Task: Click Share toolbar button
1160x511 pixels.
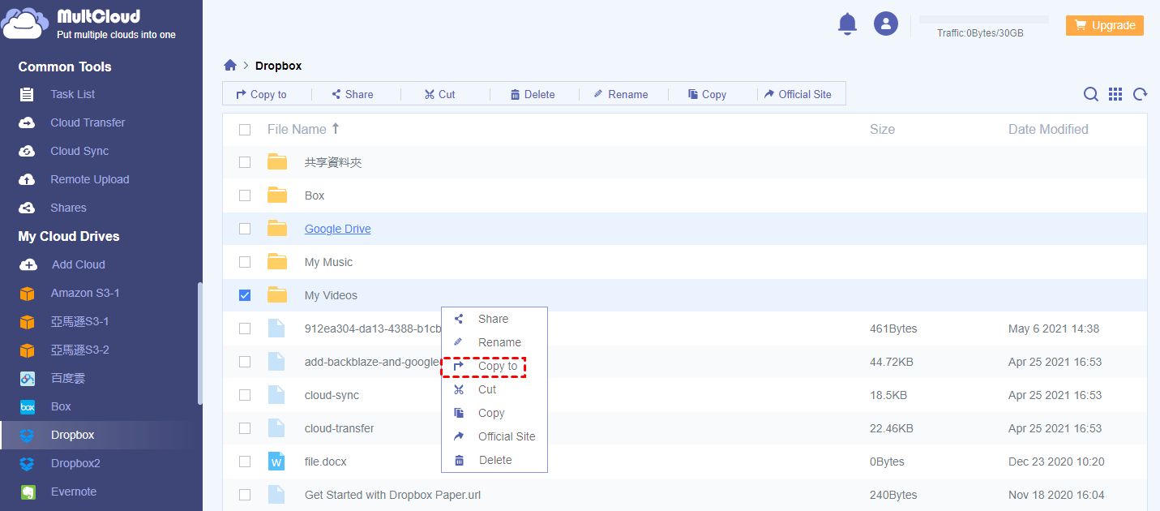Action: coord(353,94)
